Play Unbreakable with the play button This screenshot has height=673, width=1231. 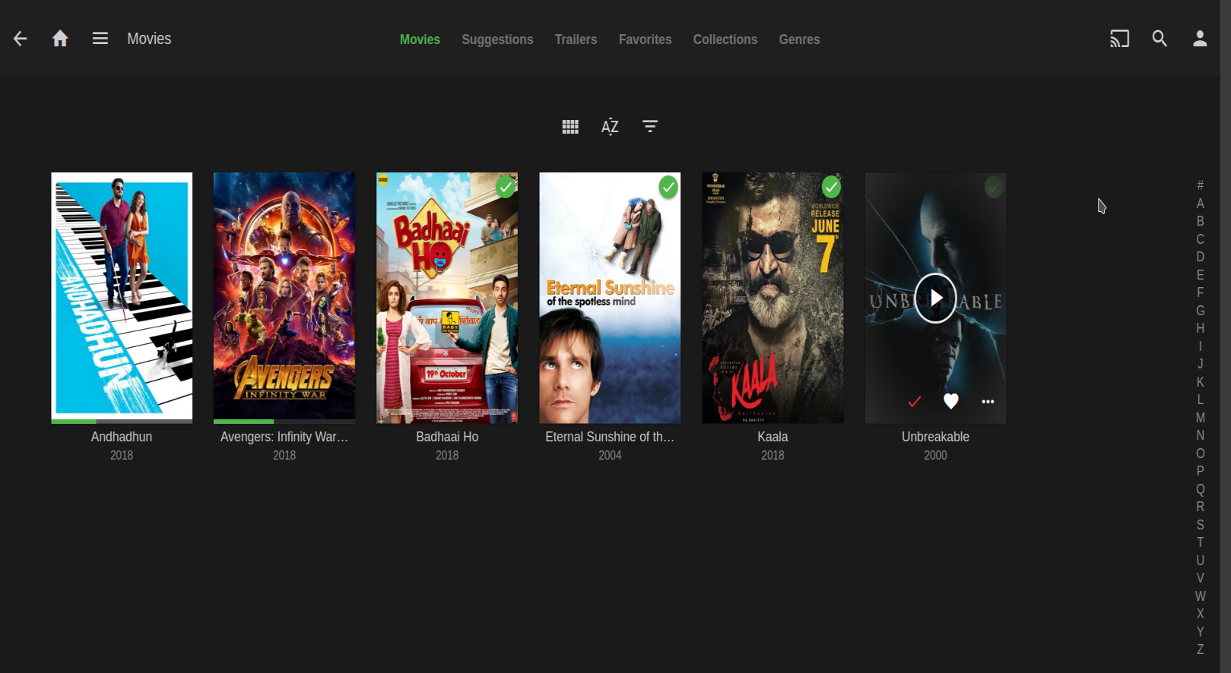pyautogui.click(x=935, y=298)
